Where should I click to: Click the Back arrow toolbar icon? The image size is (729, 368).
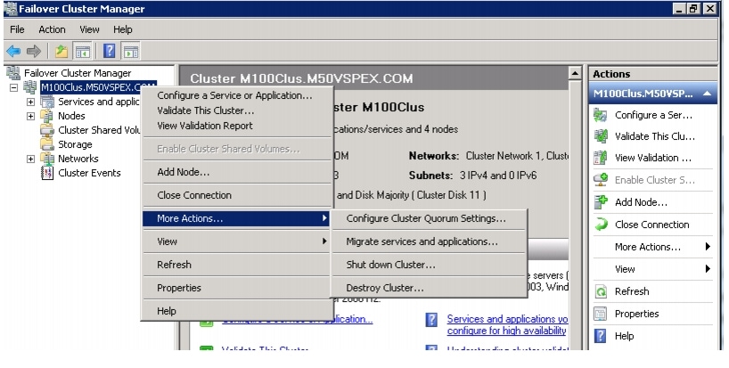pos(13,51)
